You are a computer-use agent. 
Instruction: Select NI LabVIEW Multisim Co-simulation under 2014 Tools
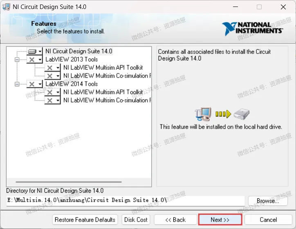click(x=107, y=100)
